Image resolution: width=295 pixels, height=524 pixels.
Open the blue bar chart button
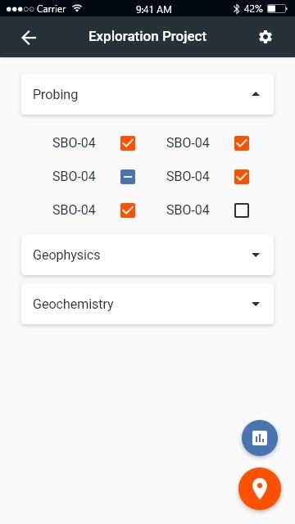click(260, 438)
